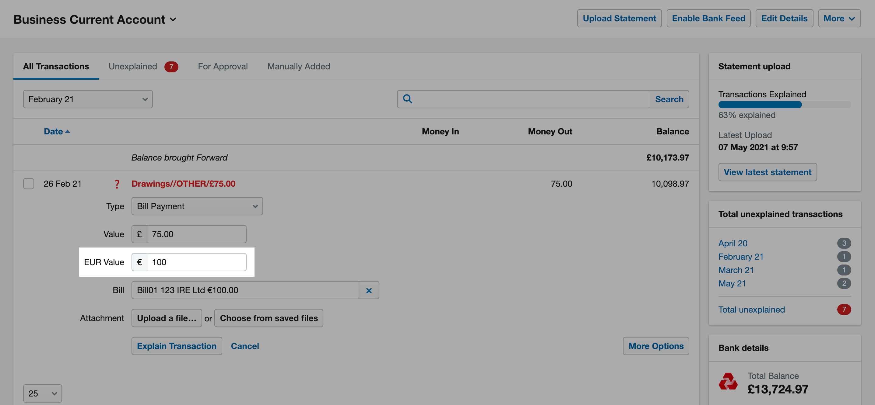
Task: Click the Bill field Bill01 123 IRE Ltd
Action: coord(245,290)
